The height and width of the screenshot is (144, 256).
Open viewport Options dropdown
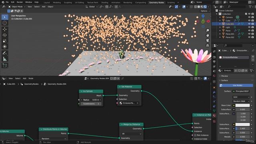click(205, 11)
